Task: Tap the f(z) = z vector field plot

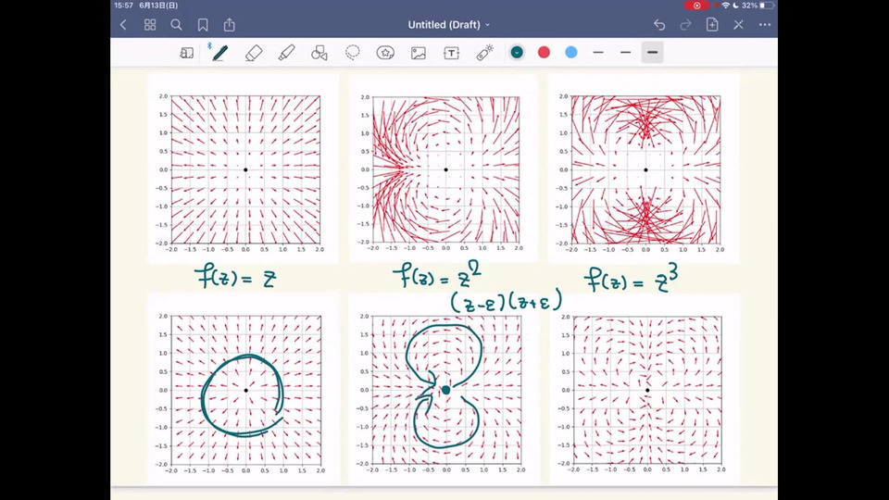Action: tap(243, 169)
